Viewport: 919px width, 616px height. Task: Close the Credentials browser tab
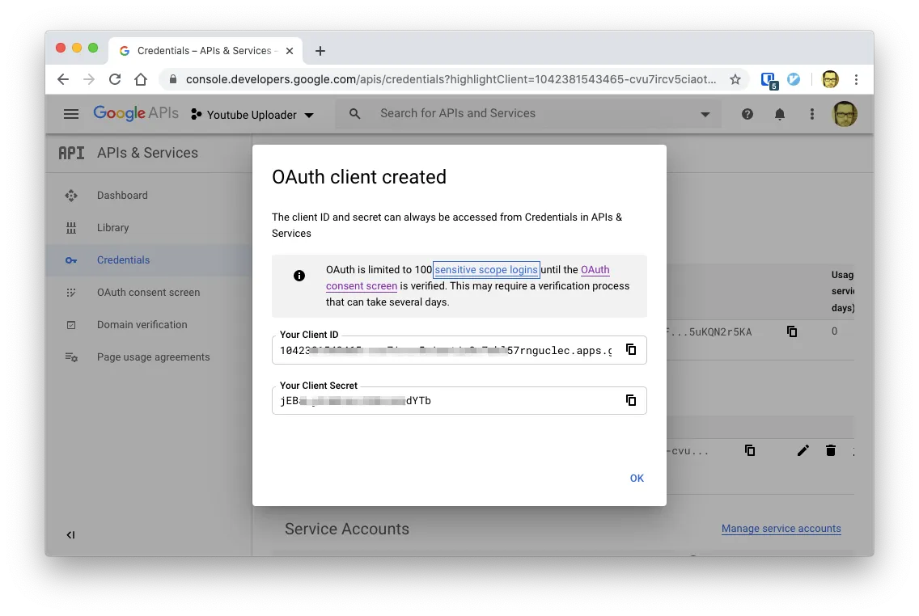290,51
